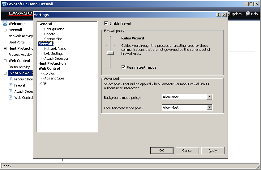Collapse the Event Viewer node in sidebar
Screen dimensions: 261x170
(x=5, y=73)
